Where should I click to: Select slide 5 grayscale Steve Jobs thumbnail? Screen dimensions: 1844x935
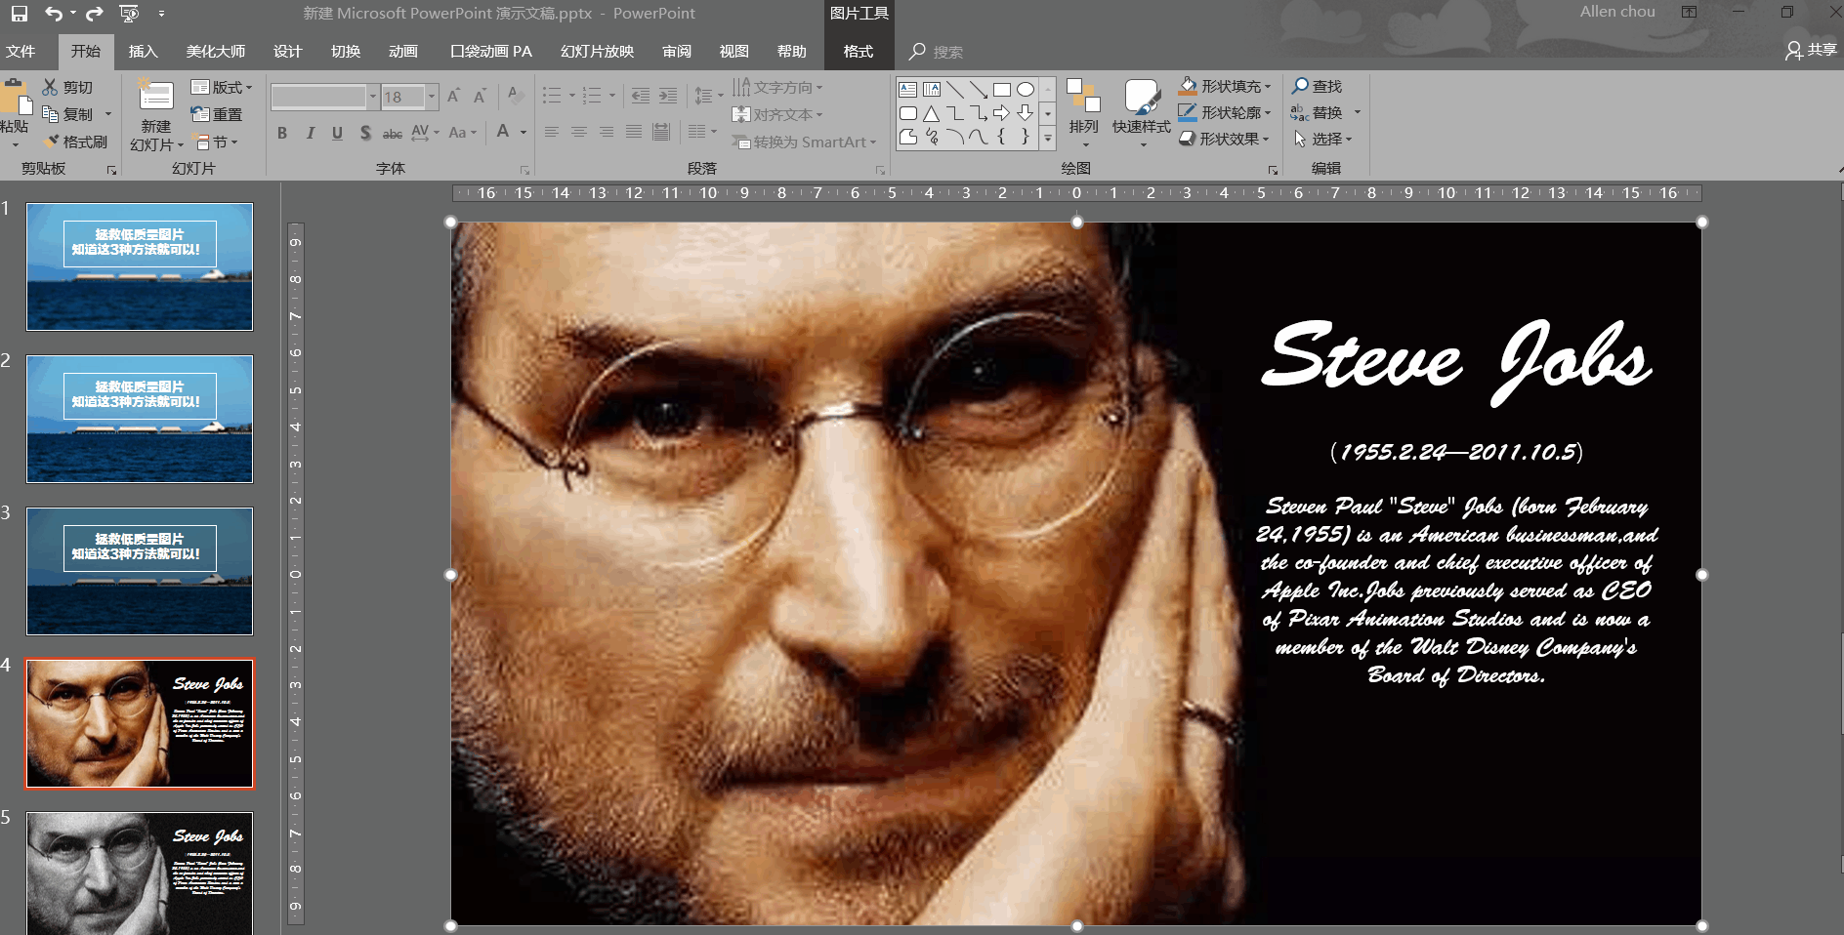click(x=140, y=874)
